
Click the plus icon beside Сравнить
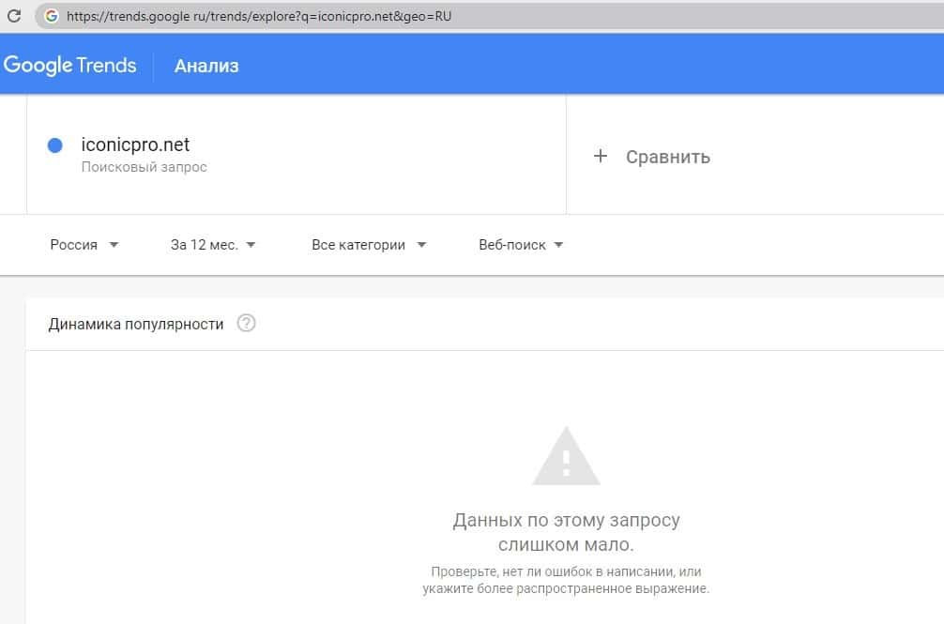[x=601, y=156]
